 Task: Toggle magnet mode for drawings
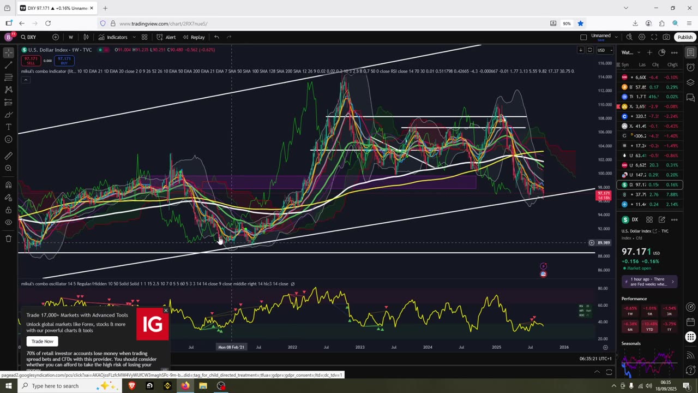point(8,184)
